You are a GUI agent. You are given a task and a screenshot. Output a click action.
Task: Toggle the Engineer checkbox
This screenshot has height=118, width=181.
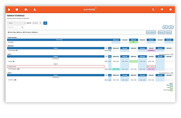pyautogui.click(x=33, y=32)
